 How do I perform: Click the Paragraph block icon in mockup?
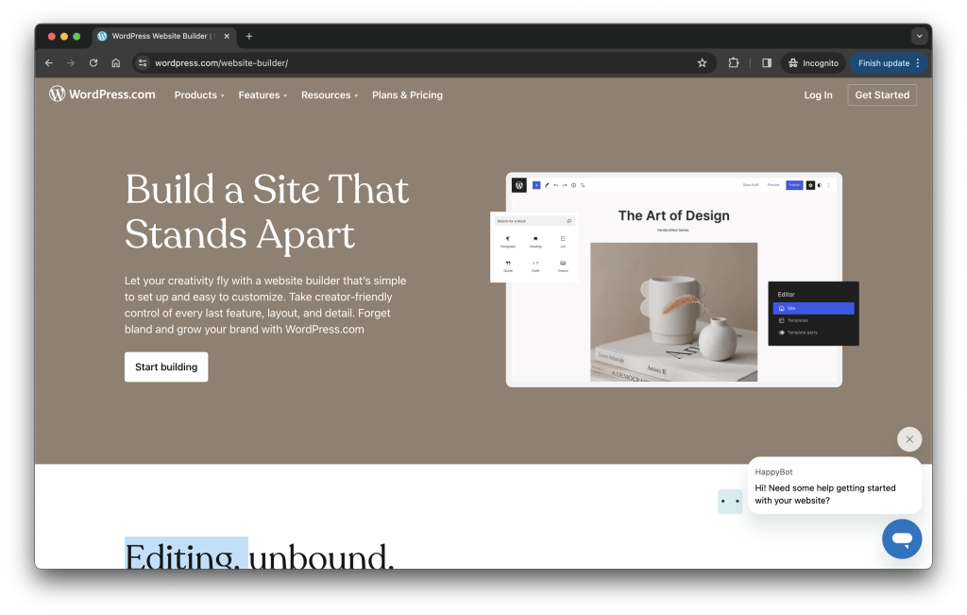507,241
